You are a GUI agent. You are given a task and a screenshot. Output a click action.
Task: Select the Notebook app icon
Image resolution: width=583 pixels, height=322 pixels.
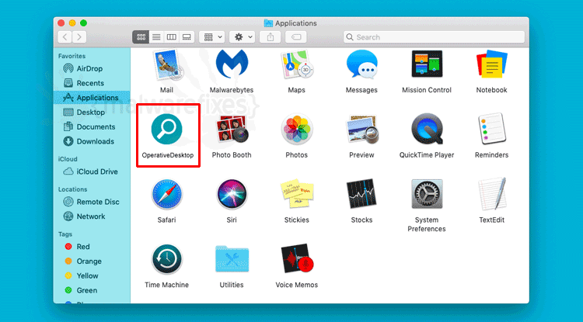[492, 64]
